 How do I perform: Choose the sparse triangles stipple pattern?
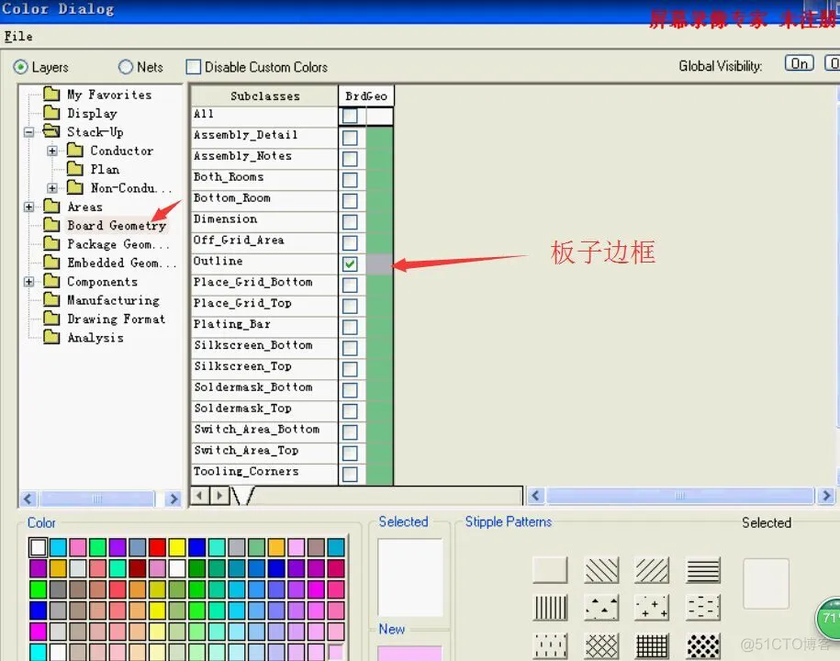[x=601, y=608]
